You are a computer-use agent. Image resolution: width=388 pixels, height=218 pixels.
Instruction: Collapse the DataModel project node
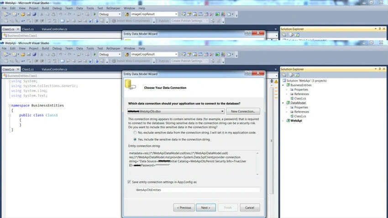click(x=283, y=103)
